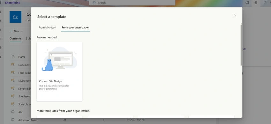271x124 pixels.
Task: Click the template dialog vertical scrollbar
Action: 241,45
